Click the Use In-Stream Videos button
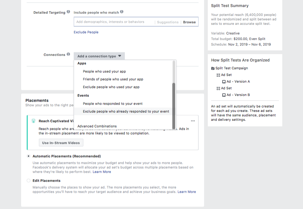Viewport: 303px width, 209px height. pos(61,143)
